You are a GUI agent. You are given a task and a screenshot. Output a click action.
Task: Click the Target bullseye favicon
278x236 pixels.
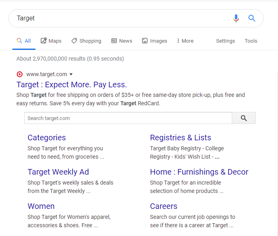point(20,74)
